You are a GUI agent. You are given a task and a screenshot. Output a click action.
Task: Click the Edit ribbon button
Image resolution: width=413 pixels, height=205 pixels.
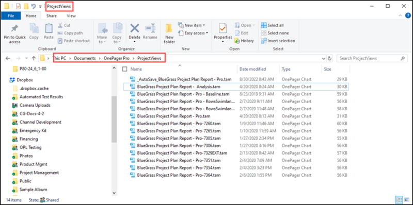(x=242, y=33)
